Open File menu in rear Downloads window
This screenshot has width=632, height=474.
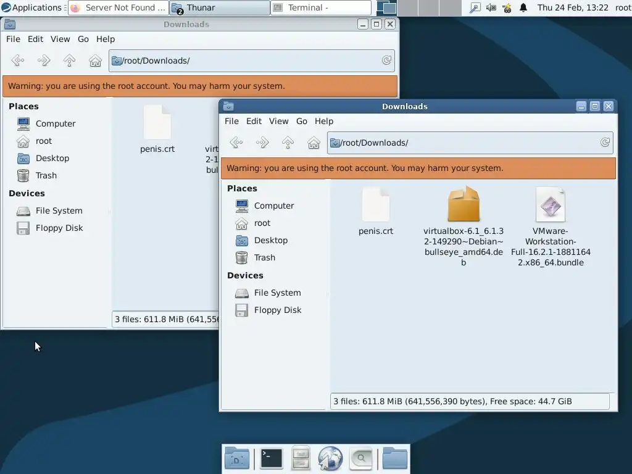(x=13, y=39)
